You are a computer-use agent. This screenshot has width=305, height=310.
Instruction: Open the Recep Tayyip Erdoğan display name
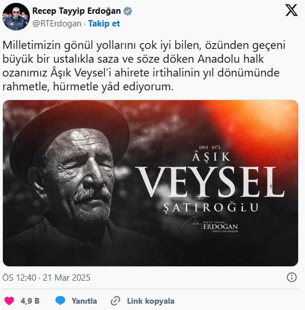coord(76,11)
